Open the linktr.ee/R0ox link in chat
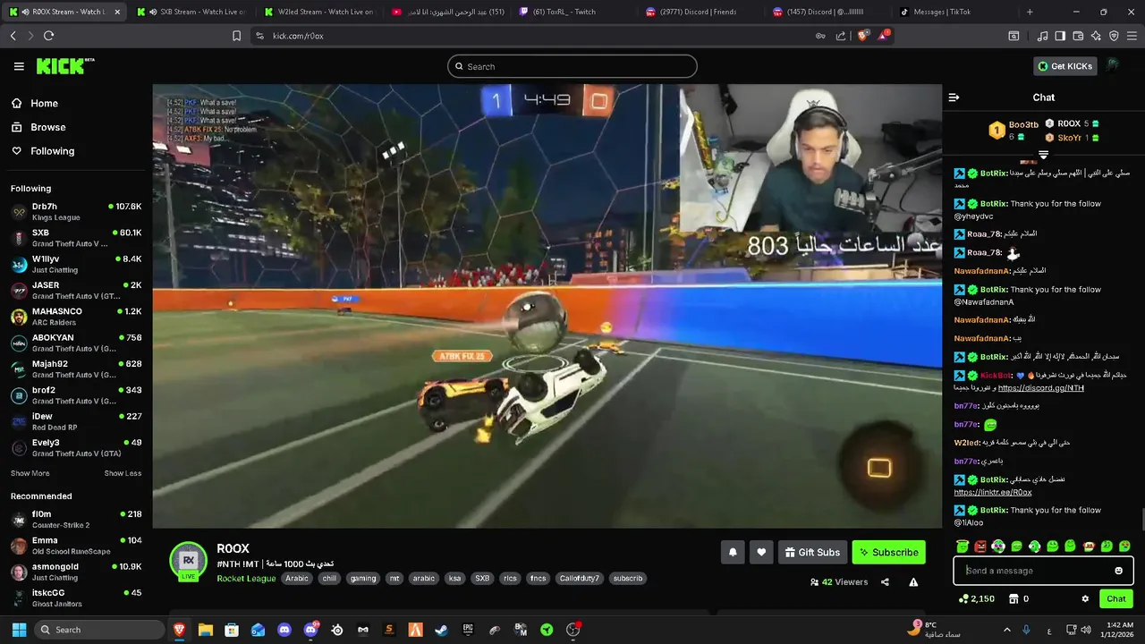This screenshot has height=644, width=1145. [x=993, y=492]
